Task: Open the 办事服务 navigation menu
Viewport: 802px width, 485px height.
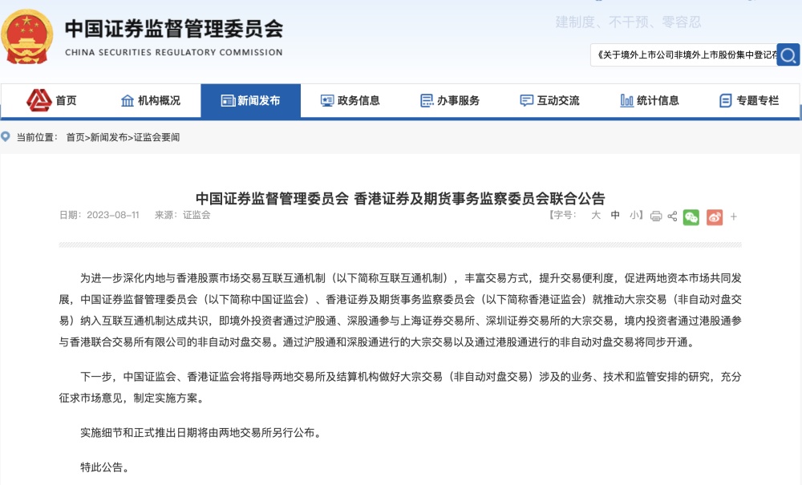Action: [x=450, y=101]
